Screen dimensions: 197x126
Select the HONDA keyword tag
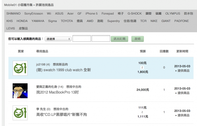point(22,21)
